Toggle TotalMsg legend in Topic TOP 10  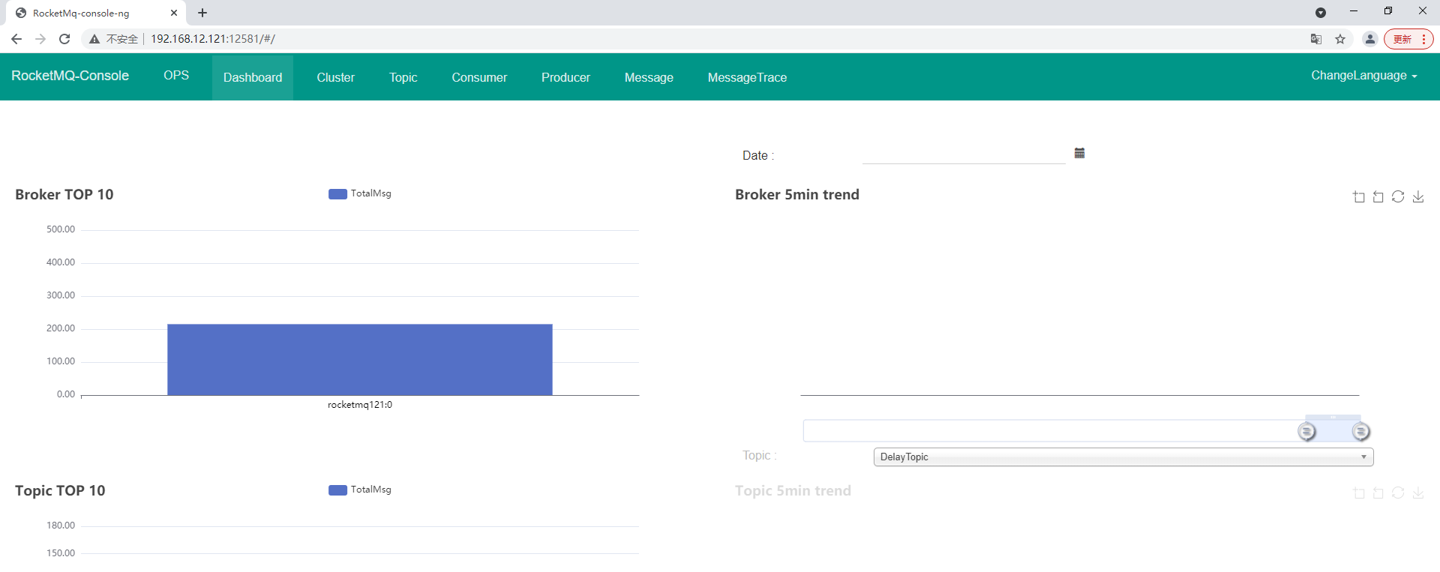pyautogui.click(x=360, y=490)
